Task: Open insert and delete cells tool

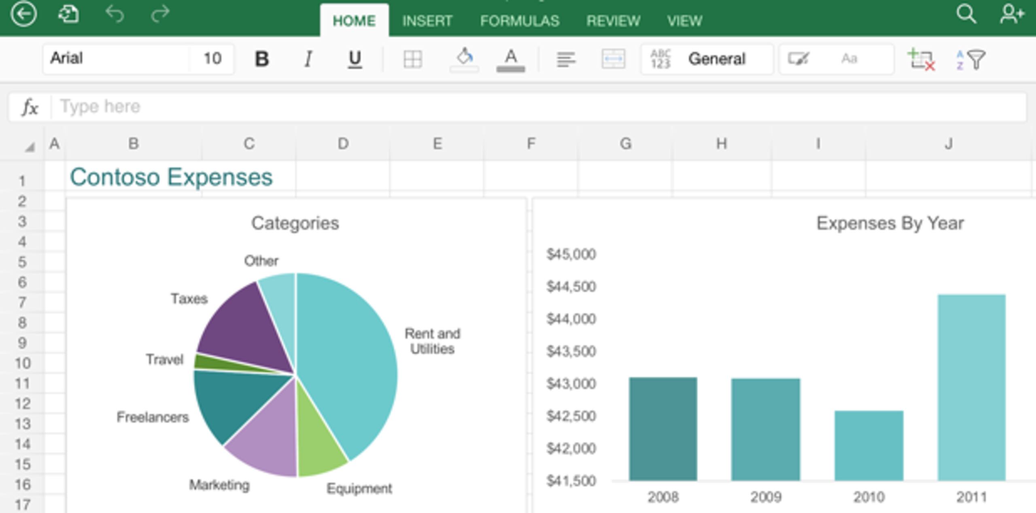Action: 921,59
